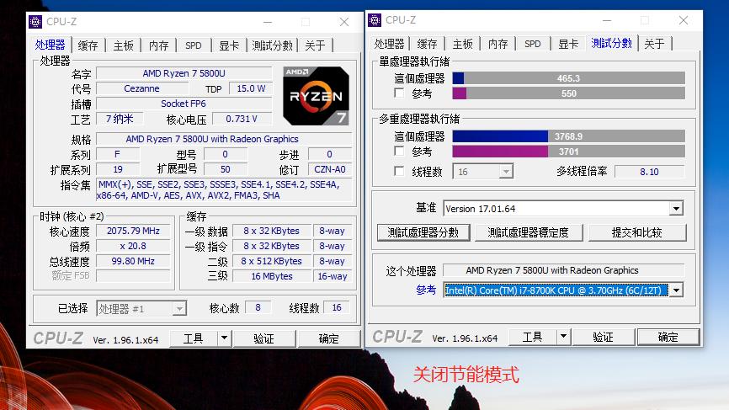The image size is (729, 410).
Task: Switch to 缓存 tab in left window
Action: pyautogui.click(x=88, y=45)
